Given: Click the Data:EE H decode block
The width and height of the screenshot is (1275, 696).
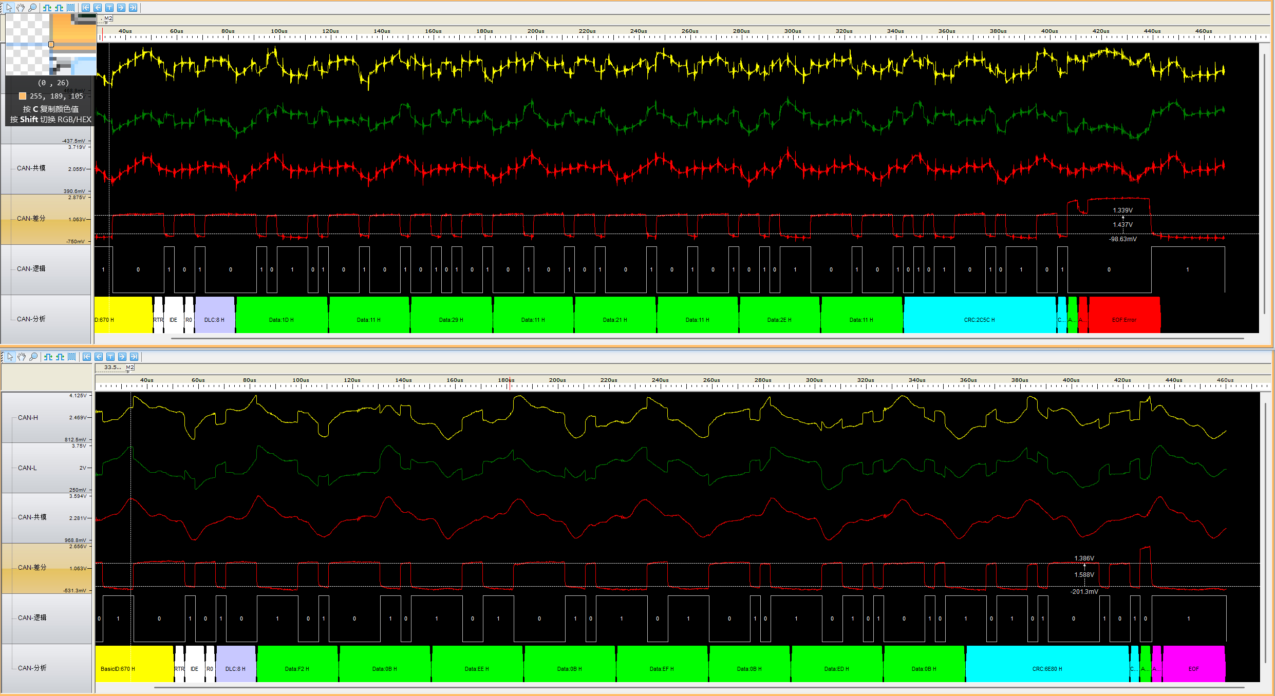Looking at the screenshot, I should pos(477,664).
